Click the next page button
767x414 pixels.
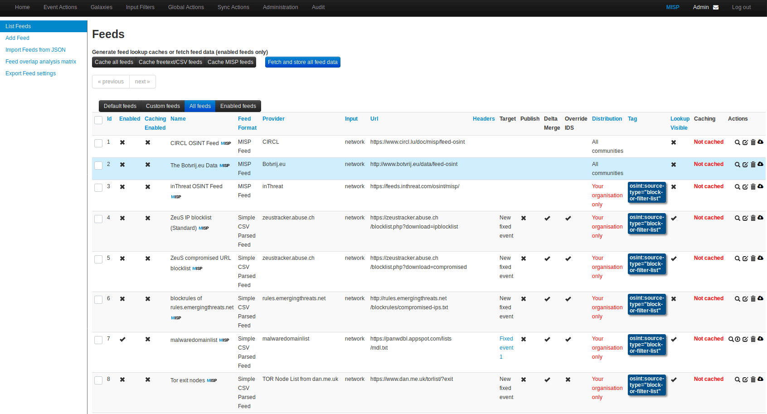[x=142, y=82]
